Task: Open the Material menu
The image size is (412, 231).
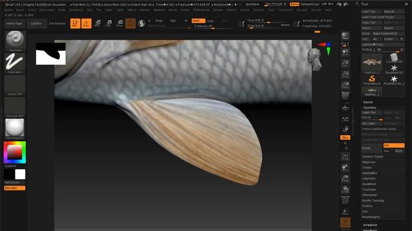Action: (x=159, y=10)
